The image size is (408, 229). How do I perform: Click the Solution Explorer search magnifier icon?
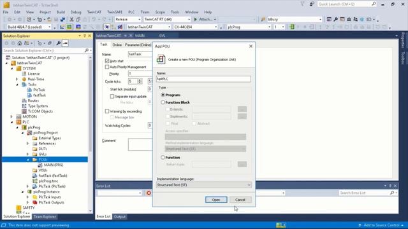(87, 50)
